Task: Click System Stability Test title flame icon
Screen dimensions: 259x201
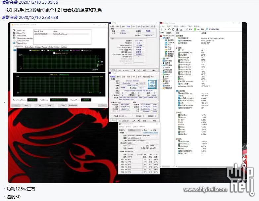Action: coord(12,25)
